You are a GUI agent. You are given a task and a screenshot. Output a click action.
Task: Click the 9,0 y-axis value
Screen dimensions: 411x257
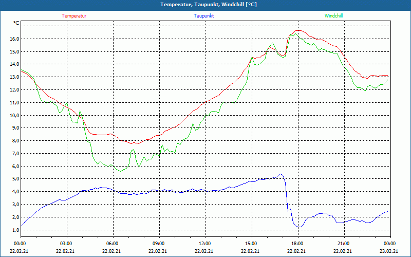(16, 128)
